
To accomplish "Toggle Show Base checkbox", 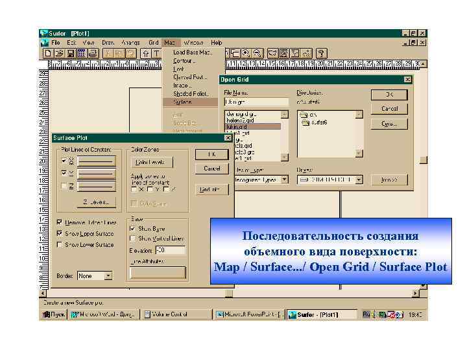I will pos(133,229).
